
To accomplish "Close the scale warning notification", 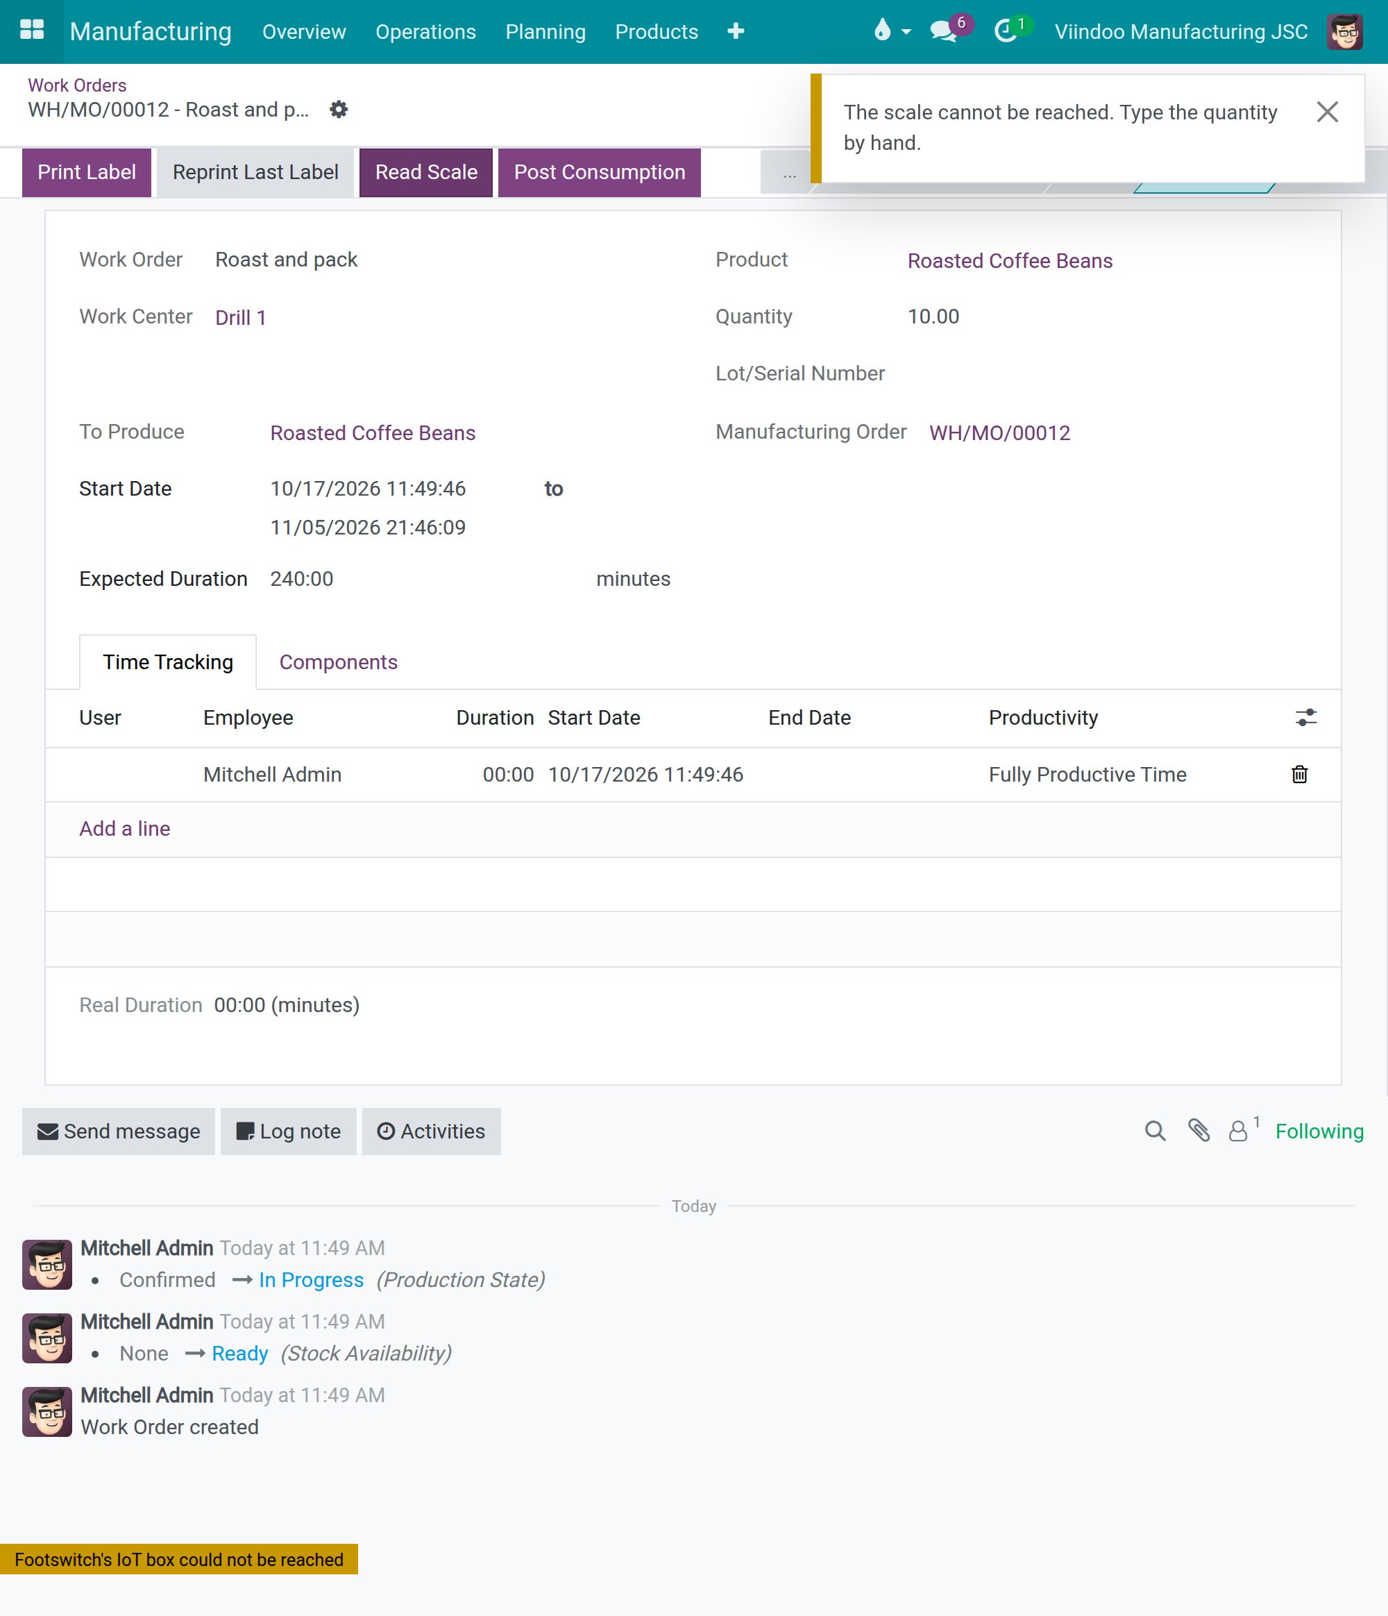I will (1327, 112).
